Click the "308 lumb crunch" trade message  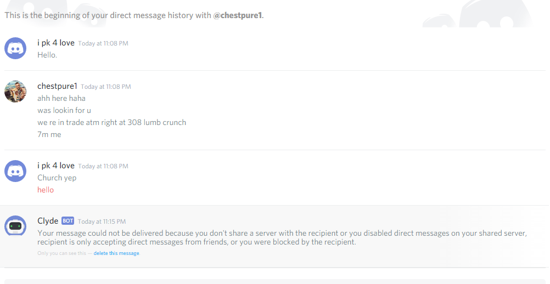(x=111, y=122)
